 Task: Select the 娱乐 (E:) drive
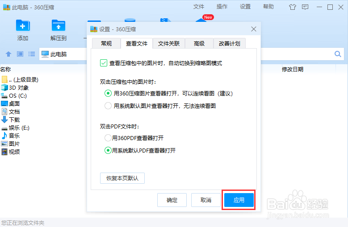click(x=15, y=128)
